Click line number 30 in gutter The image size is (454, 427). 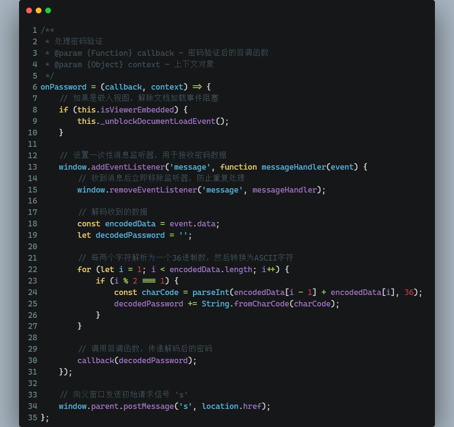coord(32,360)
